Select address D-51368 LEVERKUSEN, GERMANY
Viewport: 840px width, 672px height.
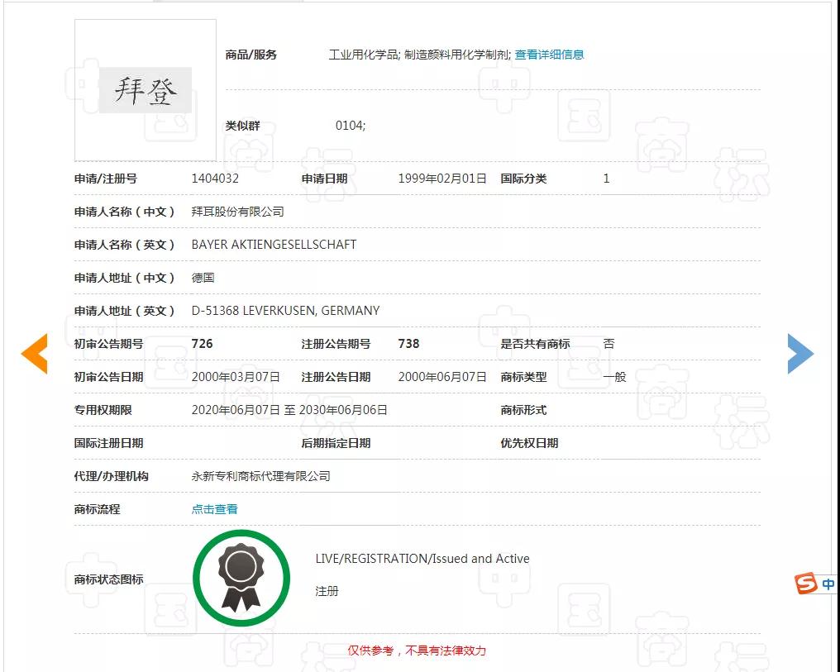click(285, 311)
